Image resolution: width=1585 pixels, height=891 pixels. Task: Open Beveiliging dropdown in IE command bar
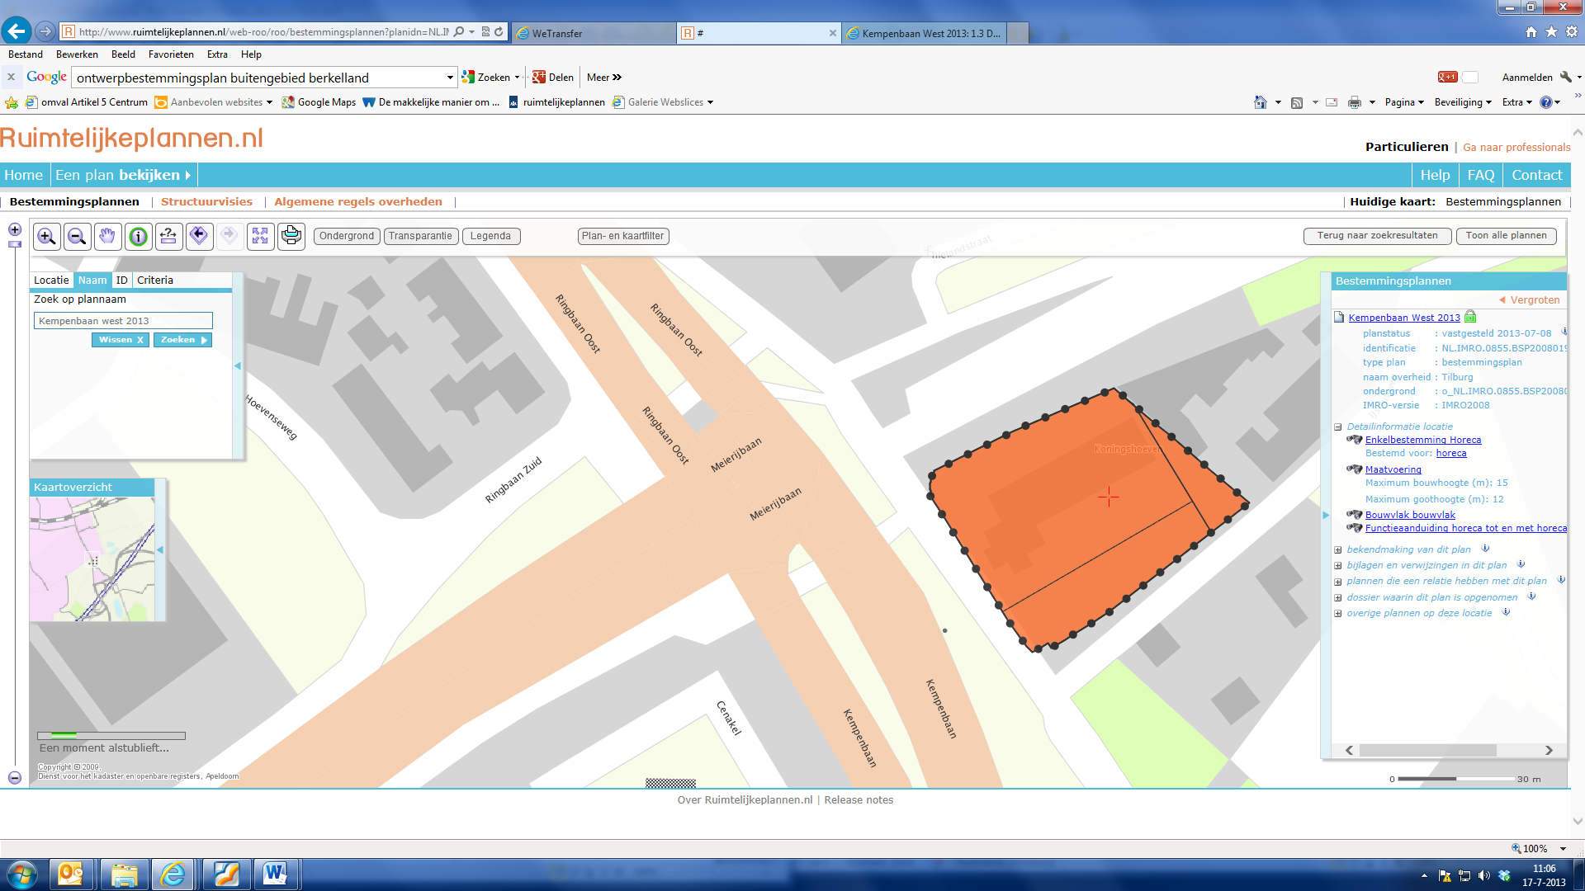tap(1463, 102)
